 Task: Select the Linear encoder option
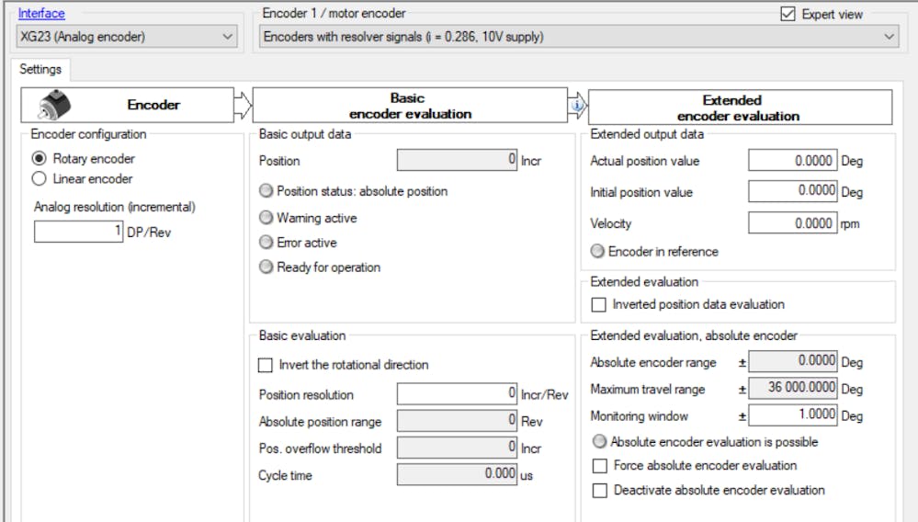tap(40, 178)
